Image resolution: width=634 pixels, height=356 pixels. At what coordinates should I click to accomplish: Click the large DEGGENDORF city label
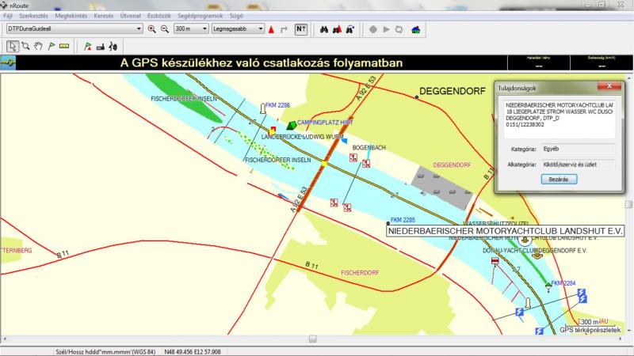[453, 91]
